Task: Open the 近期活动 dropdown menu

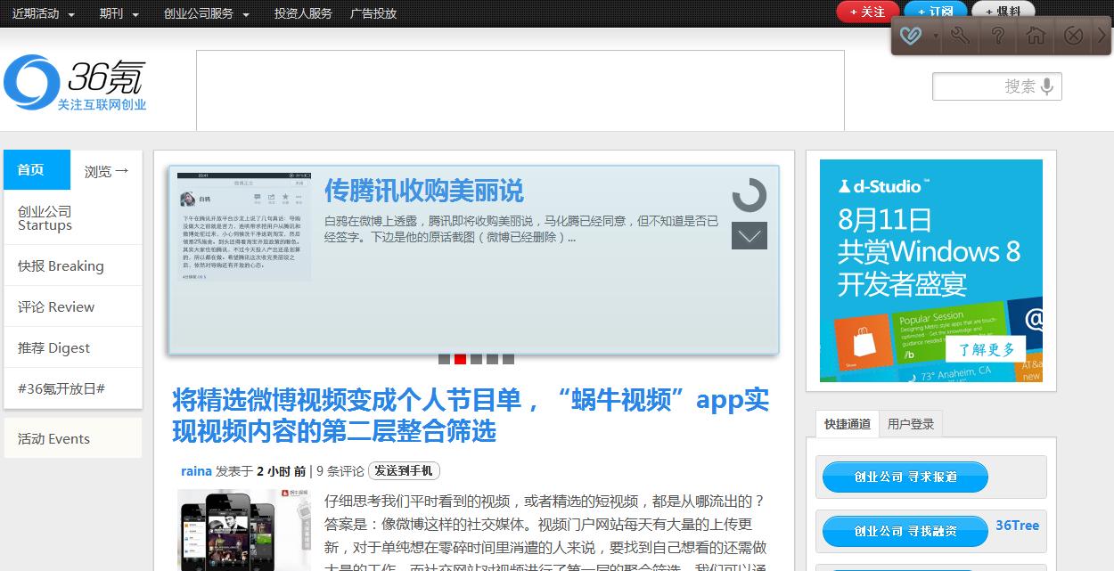Action: [x=43, y=13]
